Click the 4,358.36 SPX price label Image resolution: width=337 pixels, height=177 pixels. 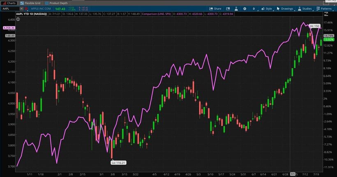pos(9,28)
